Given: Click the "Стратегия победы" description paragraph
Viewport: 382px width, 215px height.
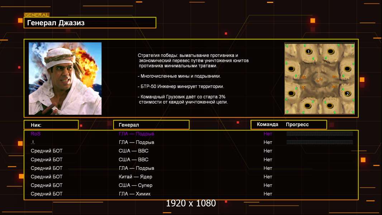Looking at the screenshot, I should tap(193, 61).
